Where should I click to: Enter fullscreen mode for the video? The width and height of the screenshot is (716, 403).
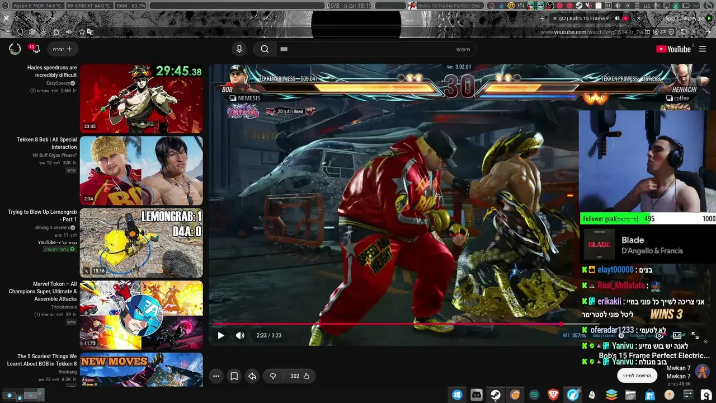pyautogui.click(x=695, y=335)
